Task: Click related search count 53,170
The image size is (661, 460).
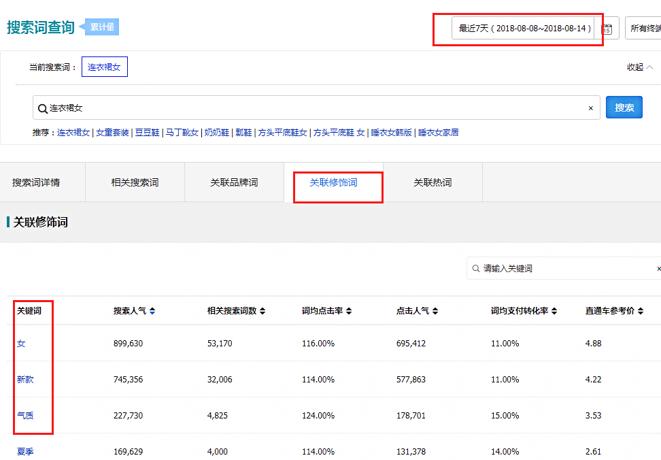Action: pos(220,344)
